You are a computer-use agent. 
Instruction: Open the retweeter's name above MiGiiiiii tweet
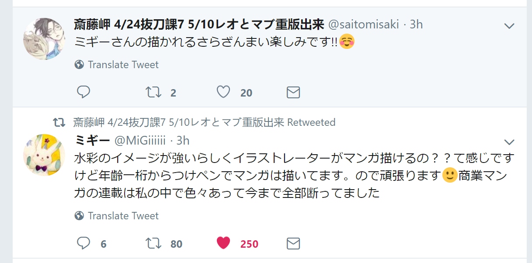coord(178,122)
